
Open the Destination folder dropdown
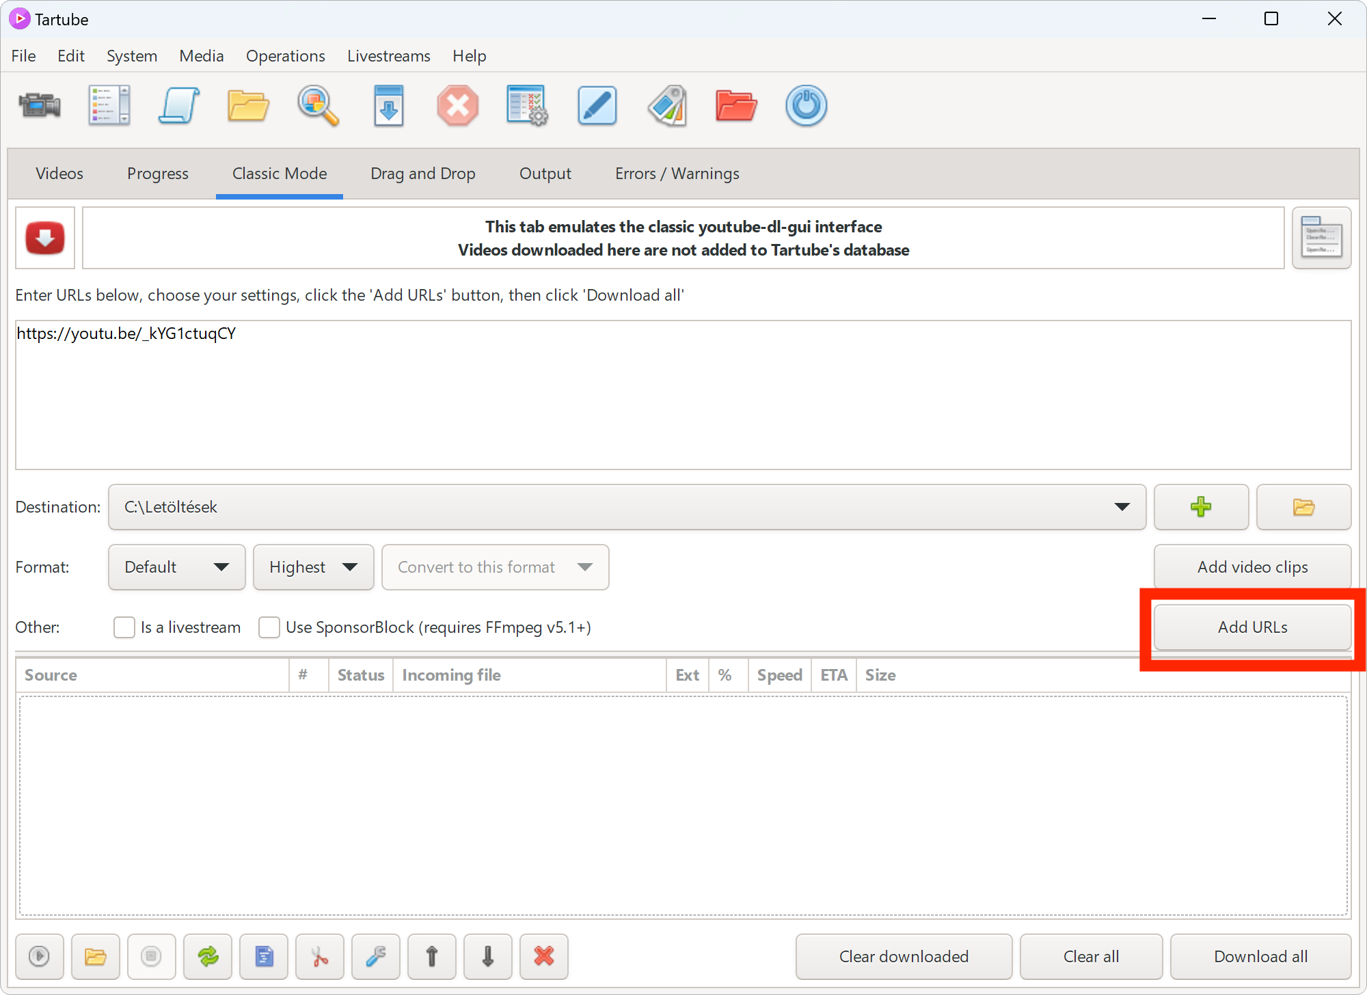coord(627,507)
